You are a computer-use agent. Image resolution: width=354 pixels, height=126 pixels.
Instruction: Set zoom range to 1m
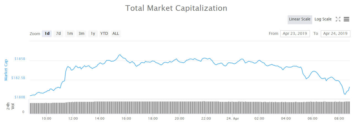[x=70, y=34]
